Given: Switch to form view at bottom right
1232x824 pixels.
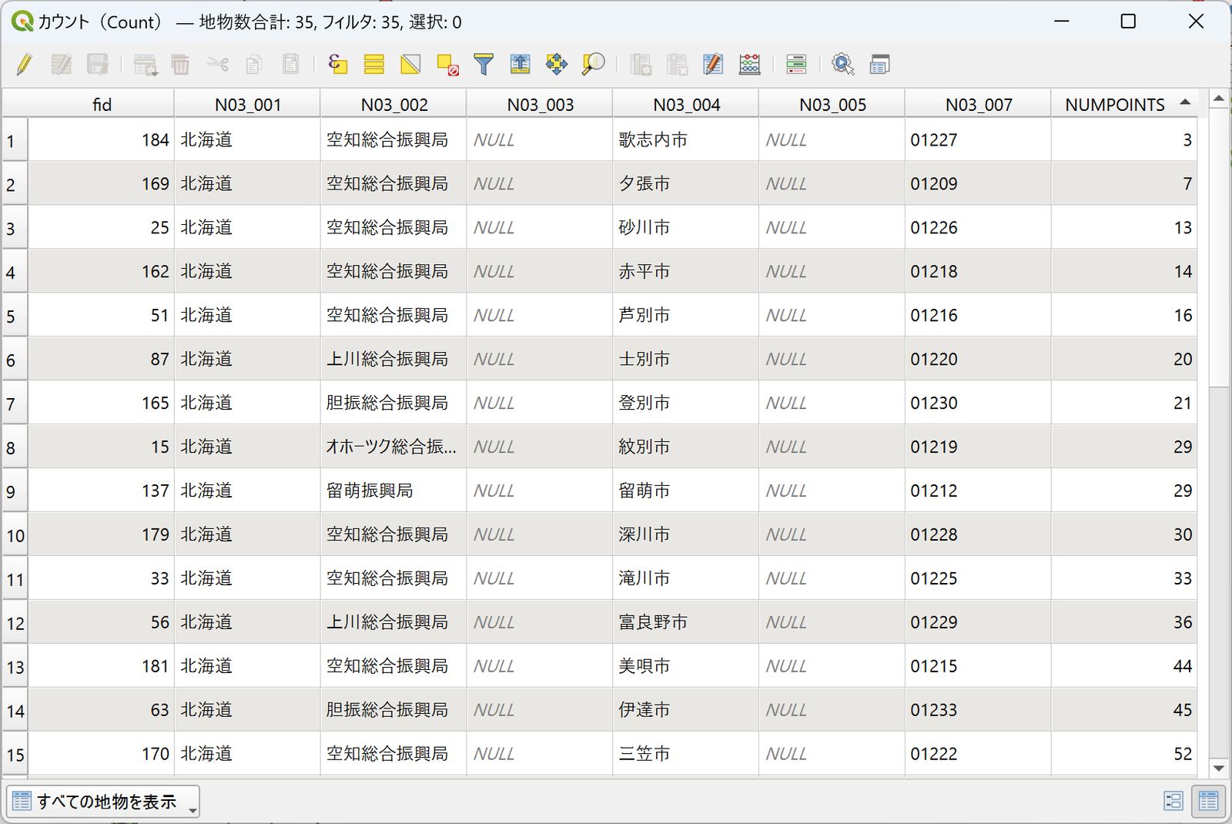Looking at the screenshot, I should [1173, 802].
